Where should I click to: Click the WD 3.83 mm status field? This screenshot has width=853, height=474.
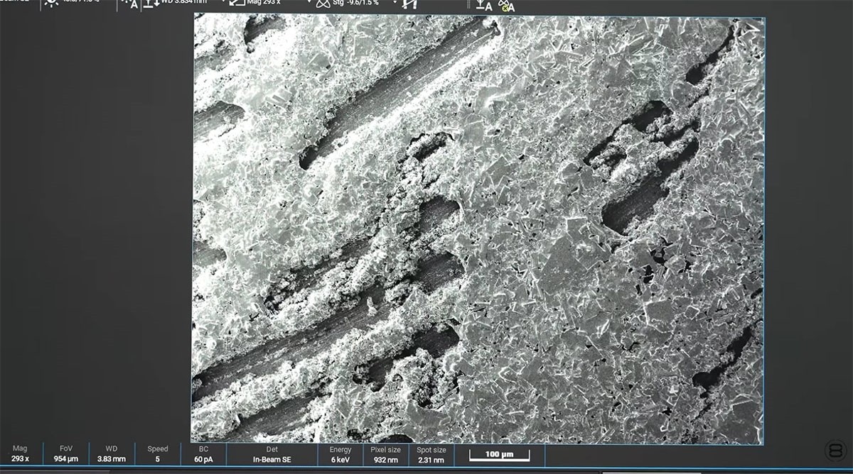[x=112, y=454]
